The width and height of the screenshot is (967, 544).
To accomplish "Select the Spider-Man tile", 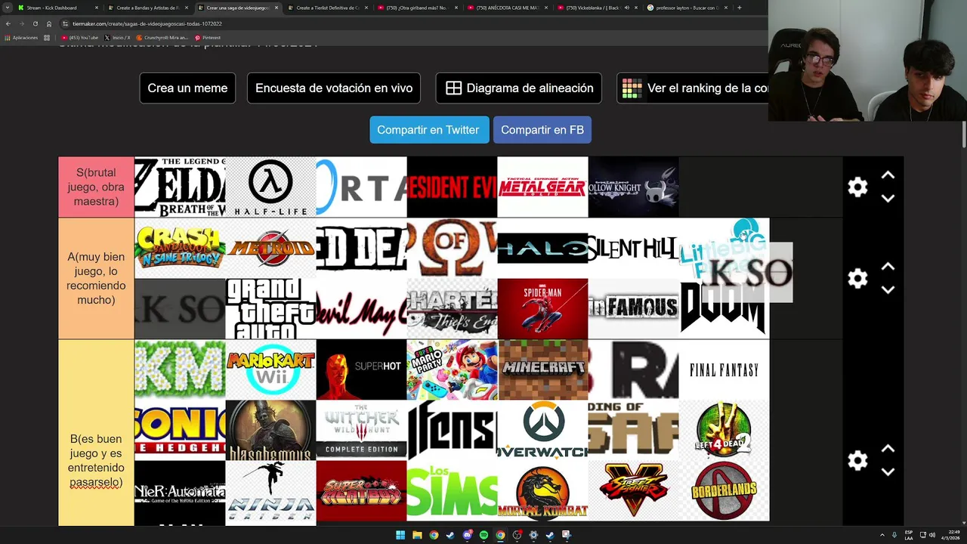I will point(542,308).
